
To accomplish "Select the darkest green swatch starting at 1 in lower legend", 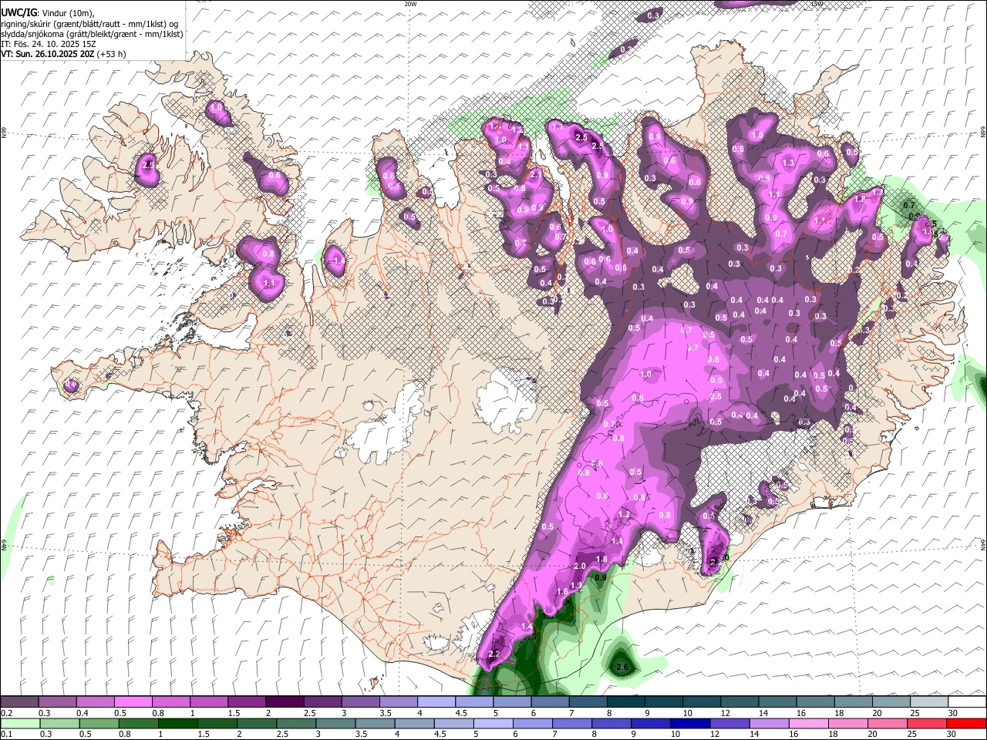I will [x=177, y=723].
